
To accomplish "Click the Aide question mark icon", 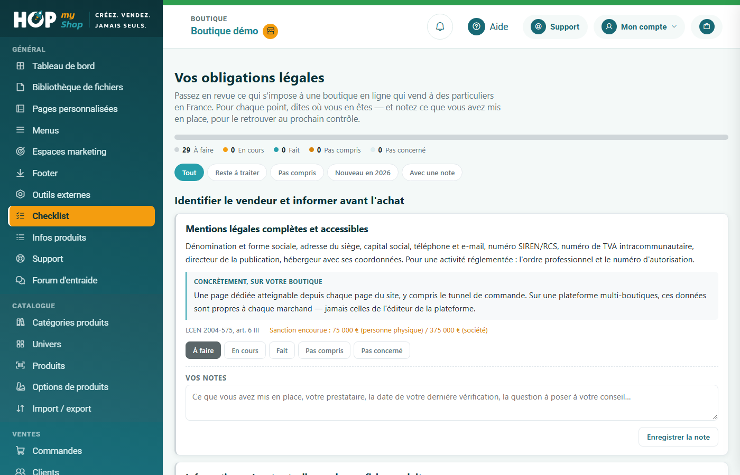I will click(476, 26).
